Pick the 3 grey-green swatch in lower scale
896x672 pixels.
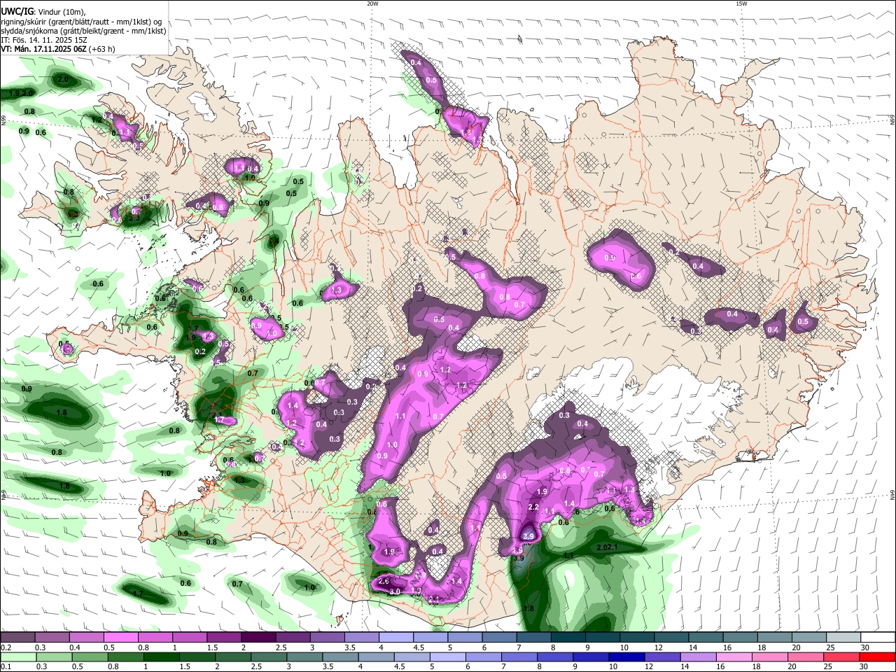(x=303, y=657)
